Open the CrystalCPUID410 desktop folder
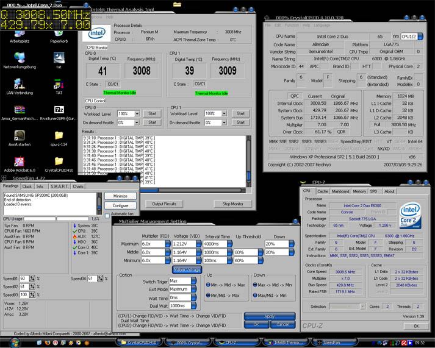435x348 pixels. click(x=59, y=164)
